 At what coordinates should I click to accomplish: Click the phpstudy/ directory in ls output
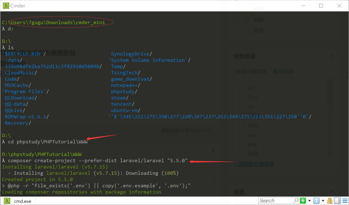tap(124, 91)
